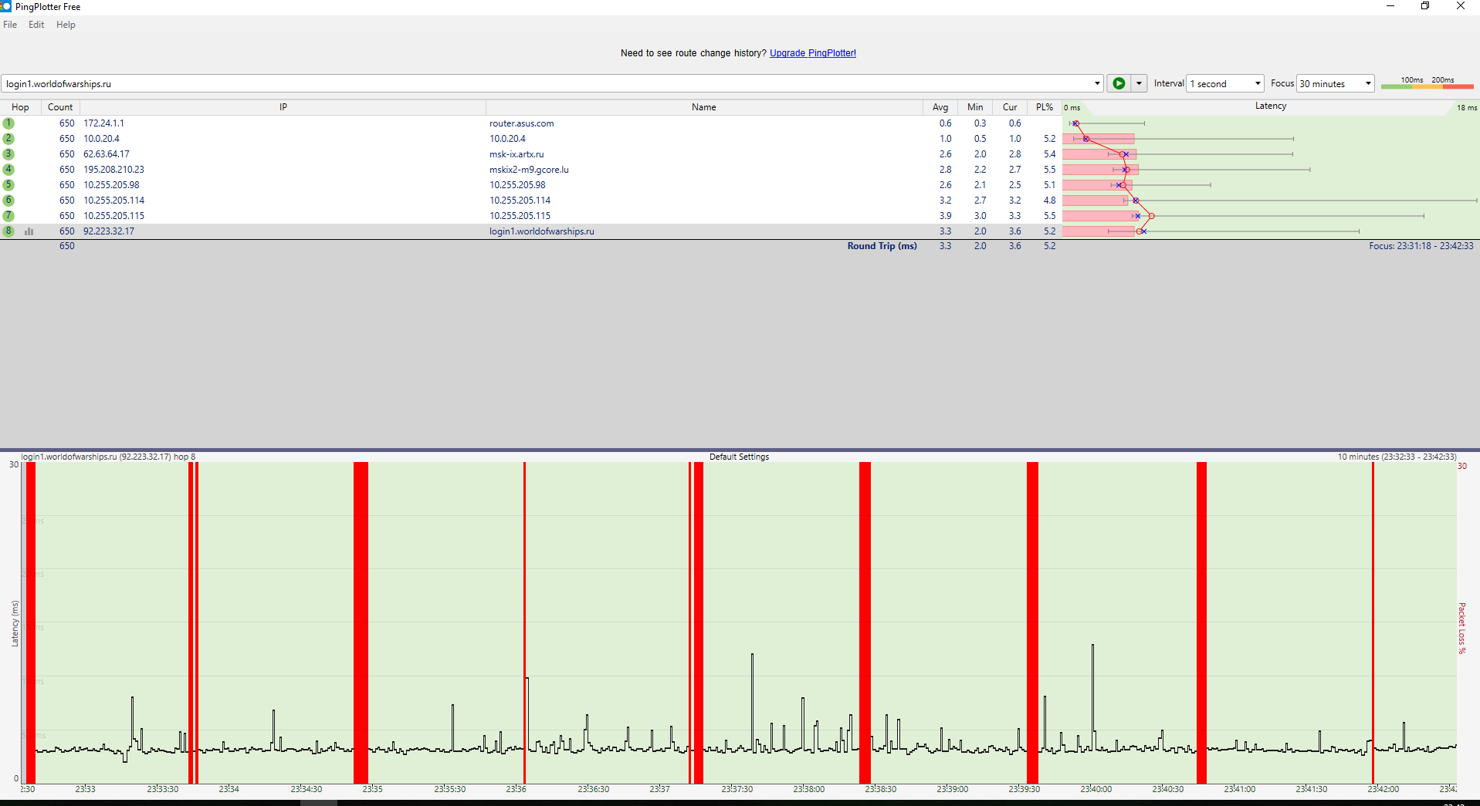The height and width of the screenshot is (806, 1480).
Task: Click the Cur column header
Action: pyautogui.click(x=1010, y=107)
